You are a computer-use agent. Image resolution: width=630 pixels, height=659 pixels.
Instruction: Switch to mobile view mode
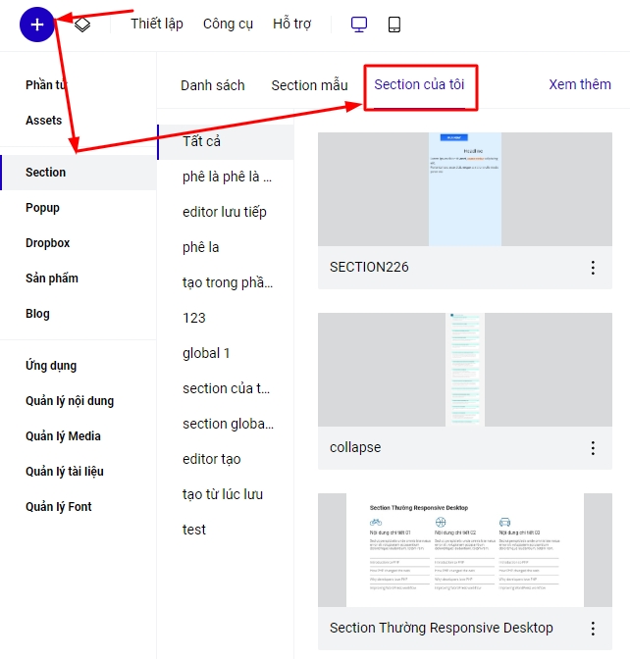tap(394, 25)
